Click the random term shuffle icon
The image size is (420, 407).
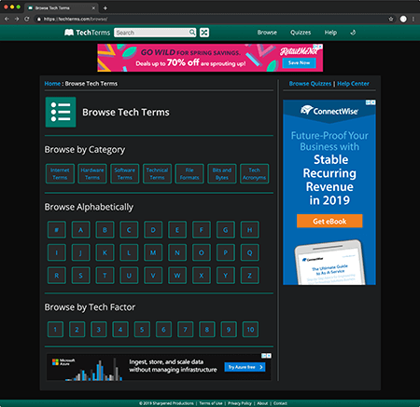[x=204, y=33]
